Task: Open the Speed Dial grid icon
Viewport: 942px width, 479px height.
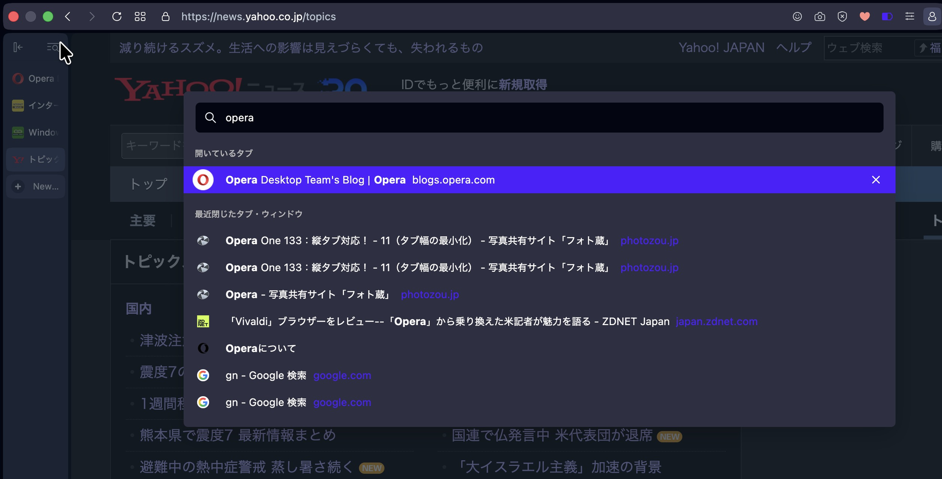Action: coord(140,17)
